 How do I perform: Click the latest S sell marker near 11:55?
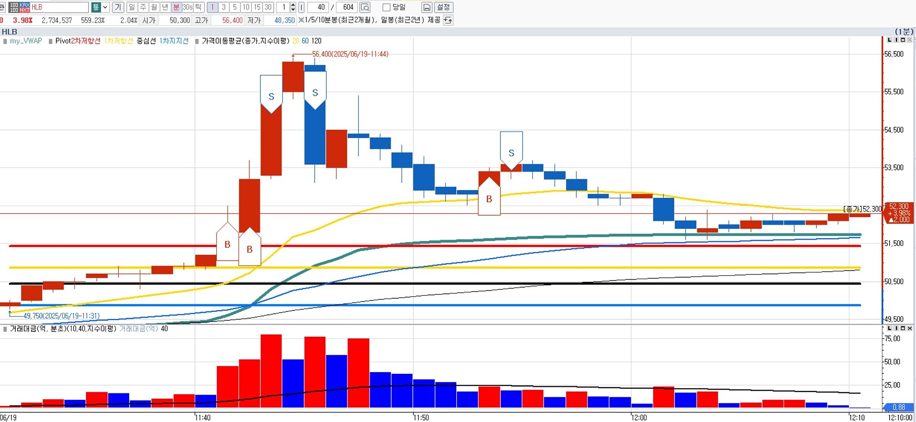tap(511, 151)
